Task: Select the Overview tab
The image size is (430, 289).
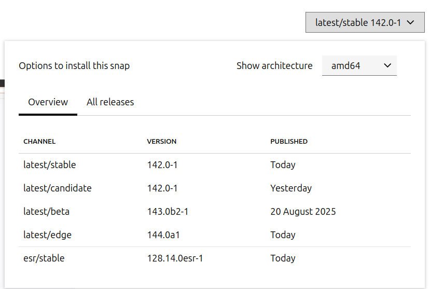Action: 48,102
